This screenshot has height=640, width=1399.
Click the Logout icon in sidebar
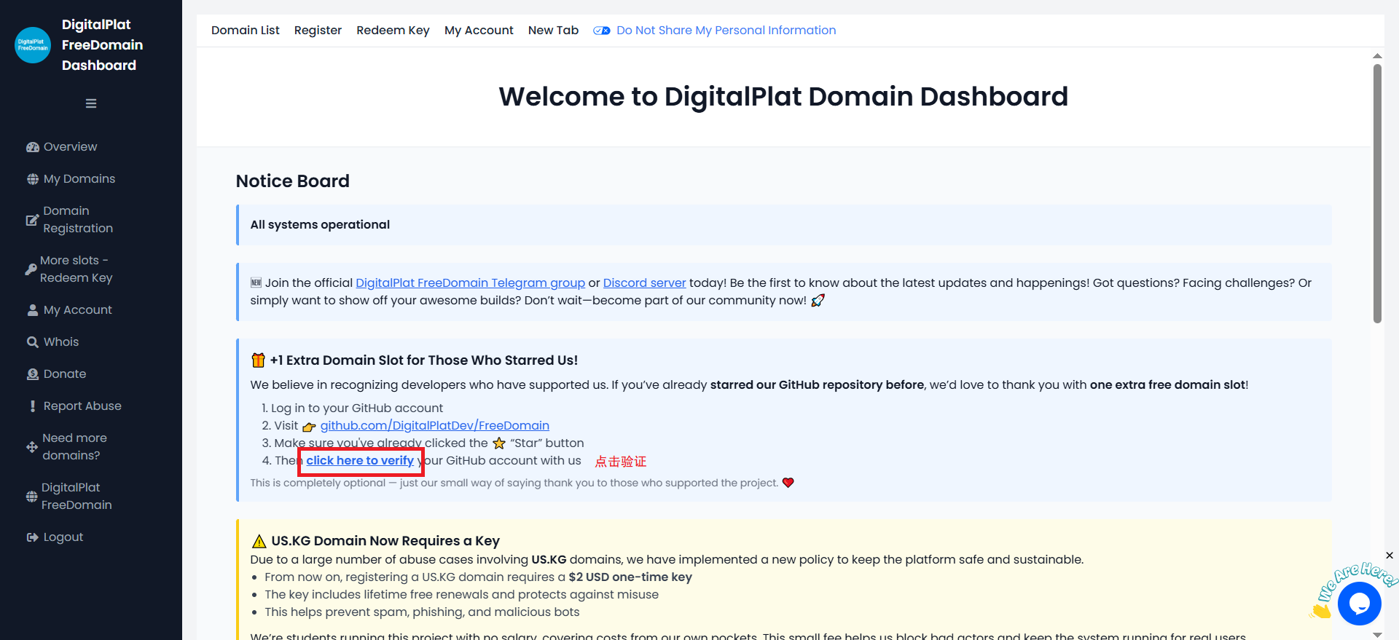[33, 537]
